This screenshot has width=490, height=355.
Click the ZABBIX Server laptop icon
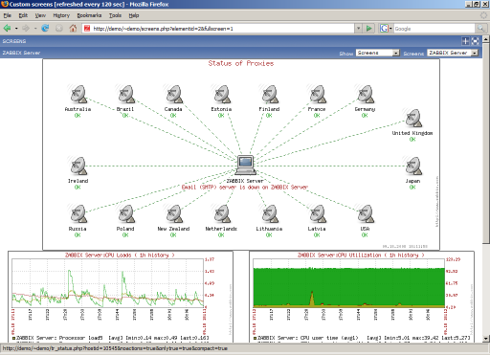[245, 165]
